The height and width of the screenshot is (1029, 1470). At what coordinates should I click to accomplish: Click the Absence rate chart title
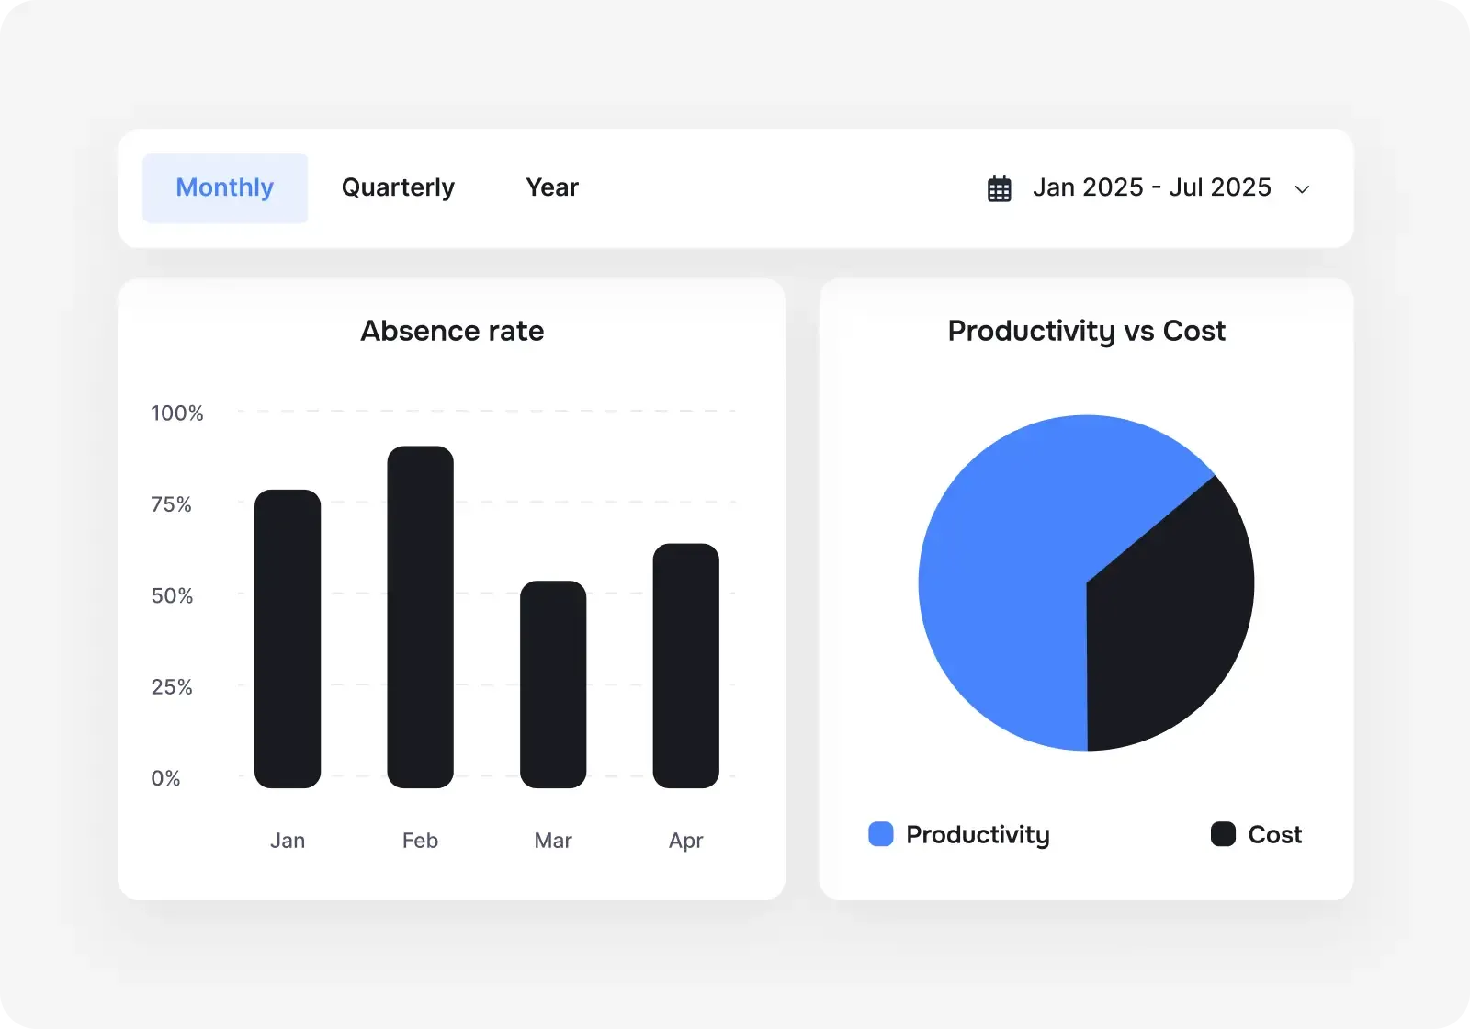click(451, 331)
